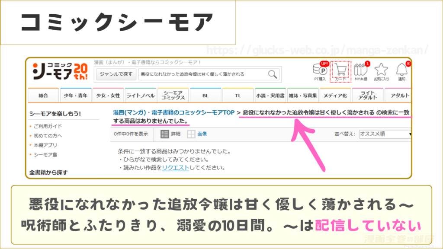Select the ライトノベル tab
The height and width of the screenshot is (249, 443).
[x=141, y=96]
